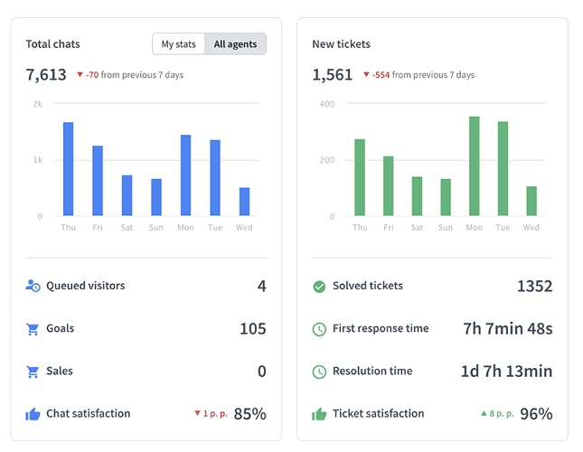Click the red down arrow beside -554
The width and height of the screenshot is (583, 452).
tap(366, 75)
